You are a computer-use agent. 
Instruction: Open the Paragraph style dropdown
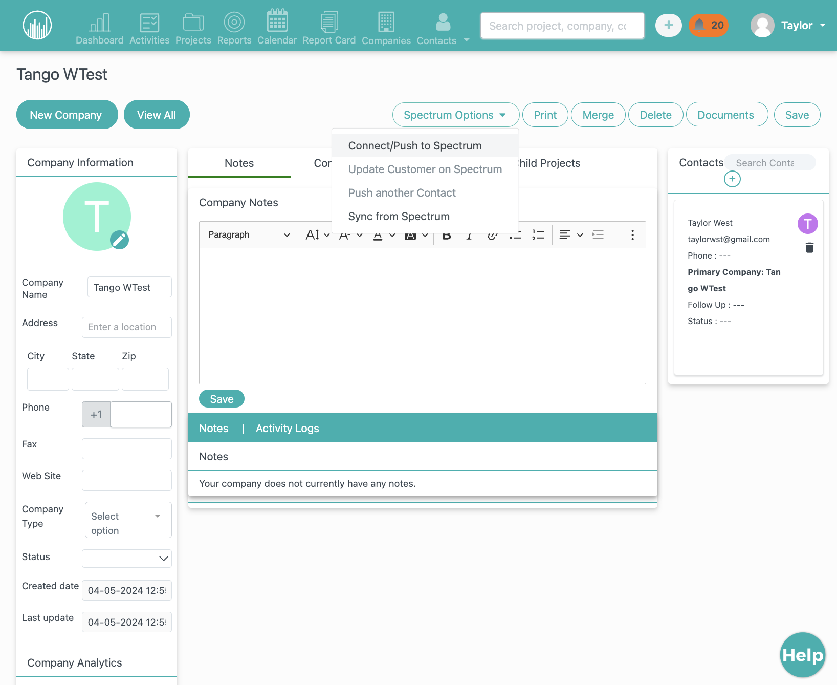[249, 235]
